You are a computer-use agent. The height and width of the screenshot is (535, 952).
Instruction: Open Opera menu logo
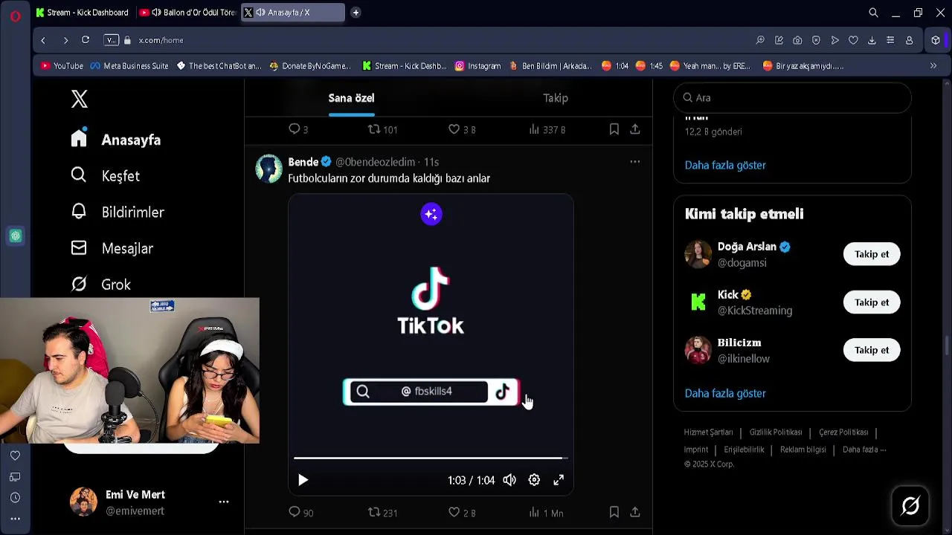16,15
